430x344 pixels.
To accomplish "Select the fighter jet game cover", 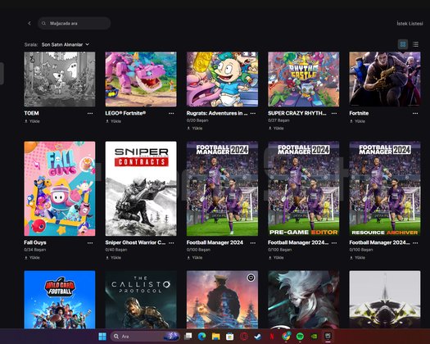I will click(385, 300).
